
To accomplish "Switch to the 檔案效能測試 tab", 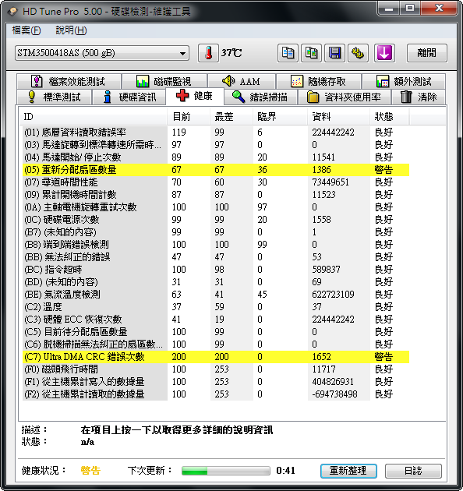I will tap(69, 81).
